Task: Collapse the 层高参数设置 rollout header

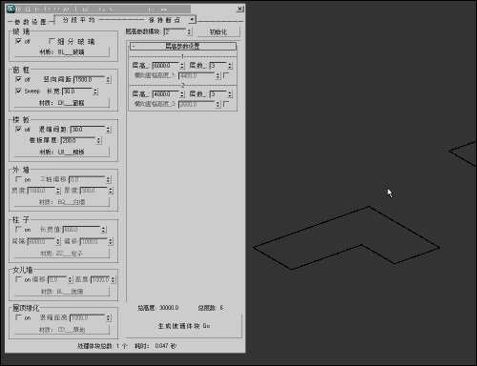Action: tap(182, 47)
